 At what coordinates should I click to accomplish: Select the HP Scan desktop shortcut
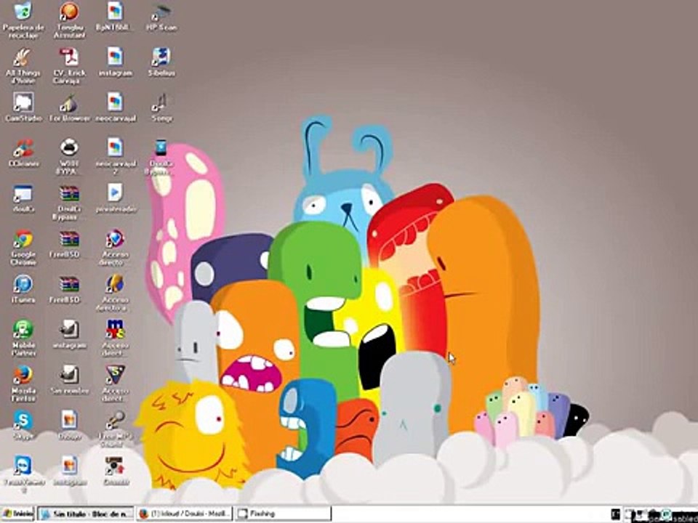pyautogui.click(x=161, y=16)
